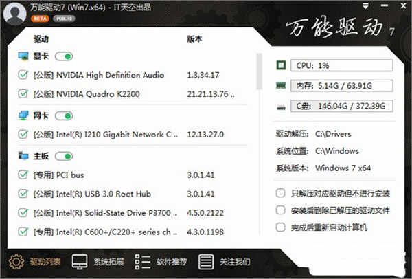Click the gray PUBLIC badge
Image resolution: width=412 pixels, height=279 pixels.
[x=64, y=19]
